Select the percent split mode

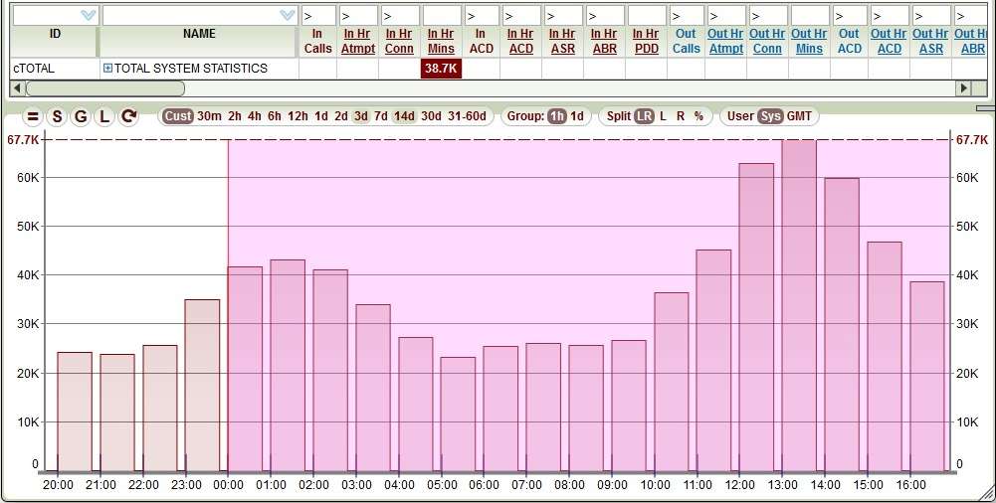coord(698,116)
